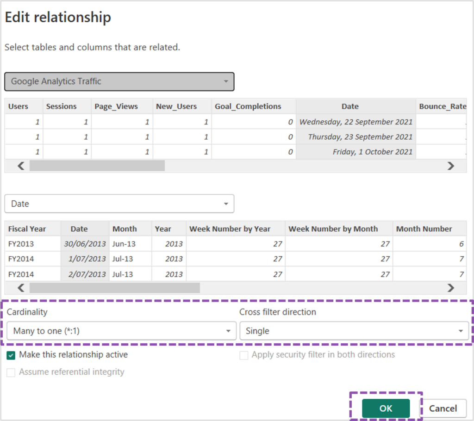Click left scroll arrow of Google Analytics table
474x421 pixels.
point(21,166)
